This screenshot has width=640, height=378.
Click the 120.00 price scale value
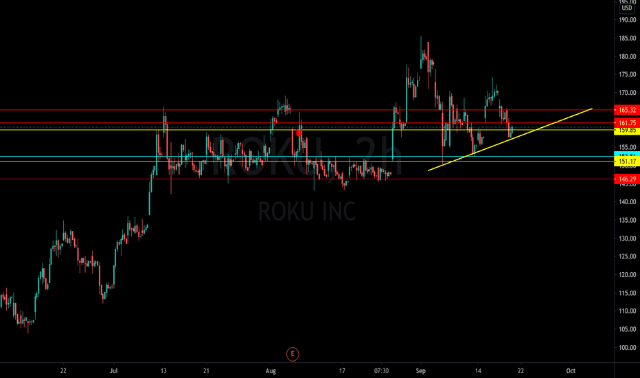pos(628,275)
